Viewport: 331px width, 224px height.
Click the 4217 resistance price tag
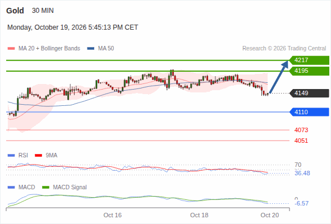[x=309, y=60]
